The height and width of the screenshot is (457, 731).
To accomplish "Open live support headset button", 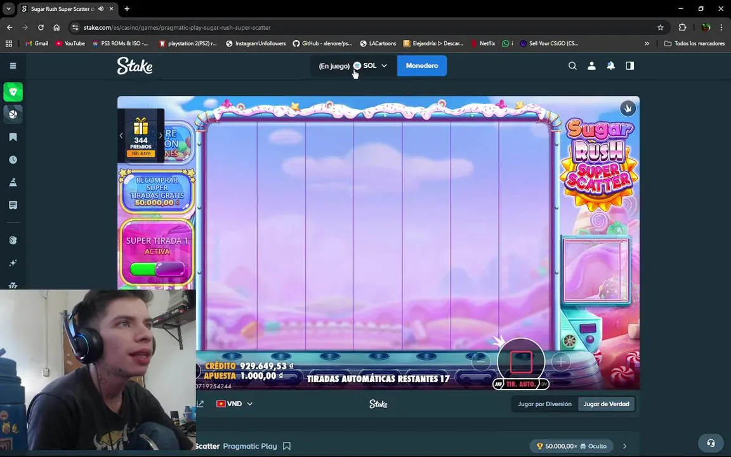I will click(711, 443).
